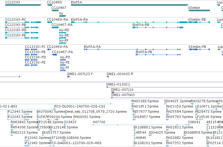Click EST RH09362.5prime
This screenshot has height=147, width=223.
tap(74, 120)
